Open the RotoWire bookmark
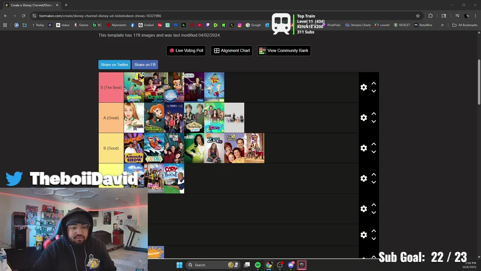Viewport: 481px width, 271px height. coord(423,25)
